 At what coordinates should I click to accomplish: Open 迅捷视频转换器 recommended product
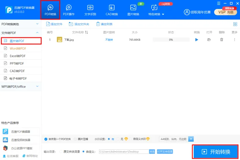pos(20,140)
